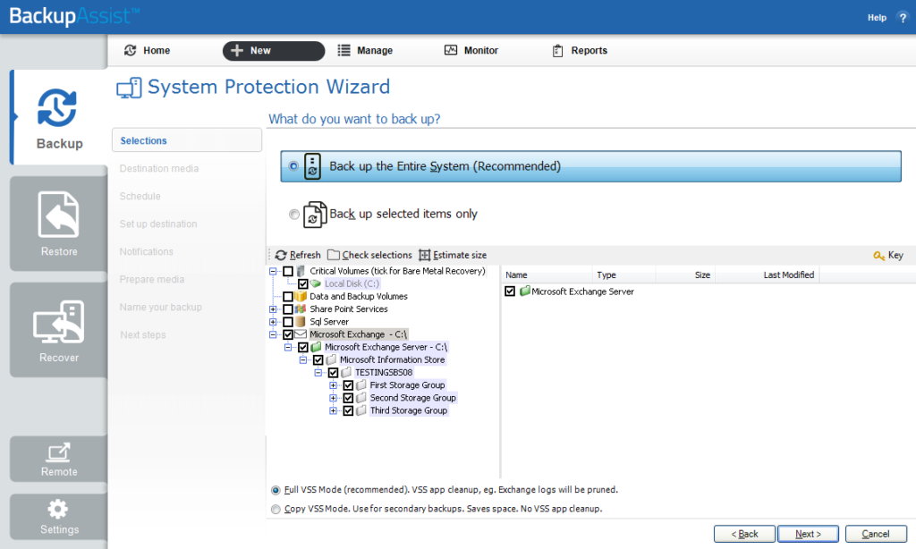Image resolution: width=916 pixels, height=549 pixels.
Task: Click the Next button
Action: tap(807, 534)
